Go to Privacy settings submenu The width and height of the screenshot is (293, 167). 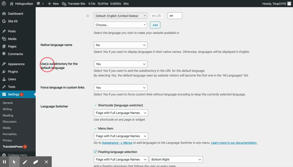click(x=7, y=140)
